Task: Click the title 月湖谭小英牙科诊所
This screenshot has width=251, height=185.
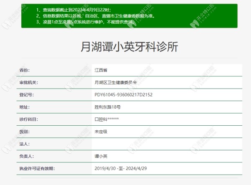Action: 129,47
